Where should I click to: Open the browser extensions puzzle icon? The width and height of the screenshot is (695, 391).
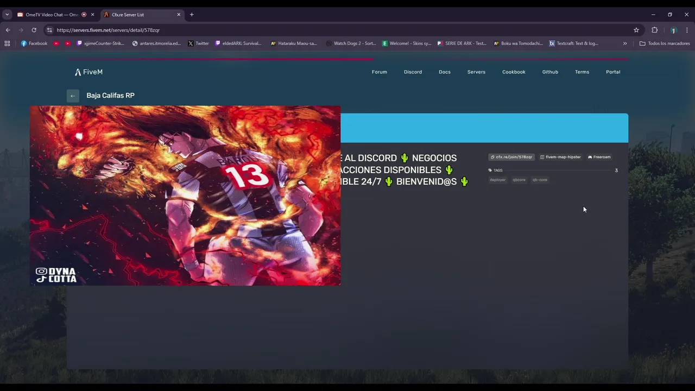654,30
